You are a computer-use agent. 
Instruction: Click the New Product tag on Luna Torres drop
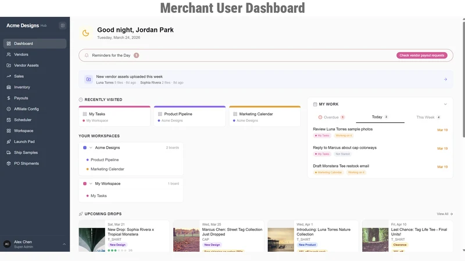[x=307, y=245]
